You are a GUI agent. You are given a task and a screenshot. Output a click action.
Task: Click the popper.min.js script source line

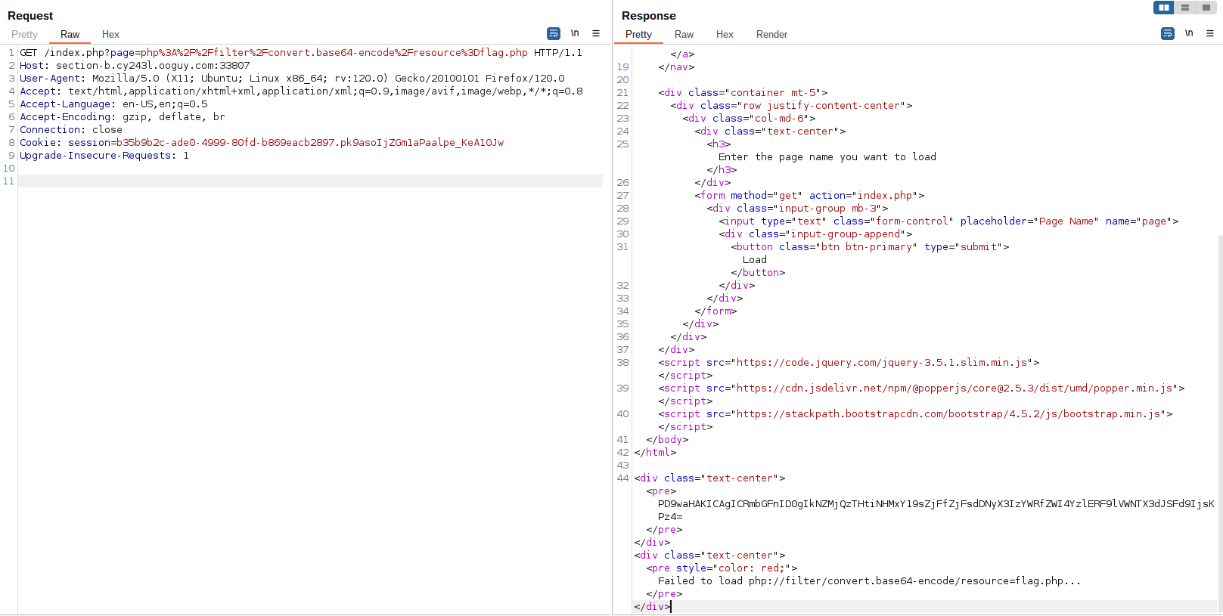[x=921, y=388]
